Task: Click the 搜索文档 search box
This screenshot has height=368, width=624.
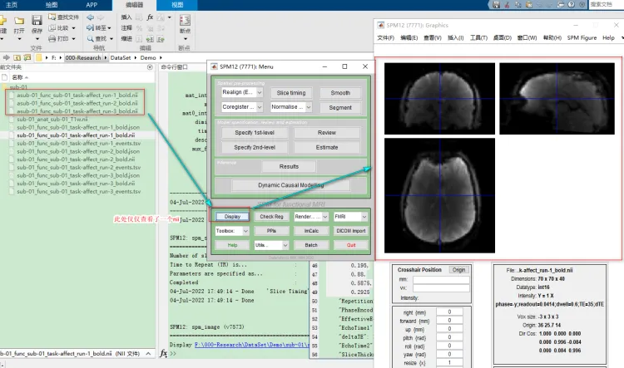Action: click(x=606, y=5)
